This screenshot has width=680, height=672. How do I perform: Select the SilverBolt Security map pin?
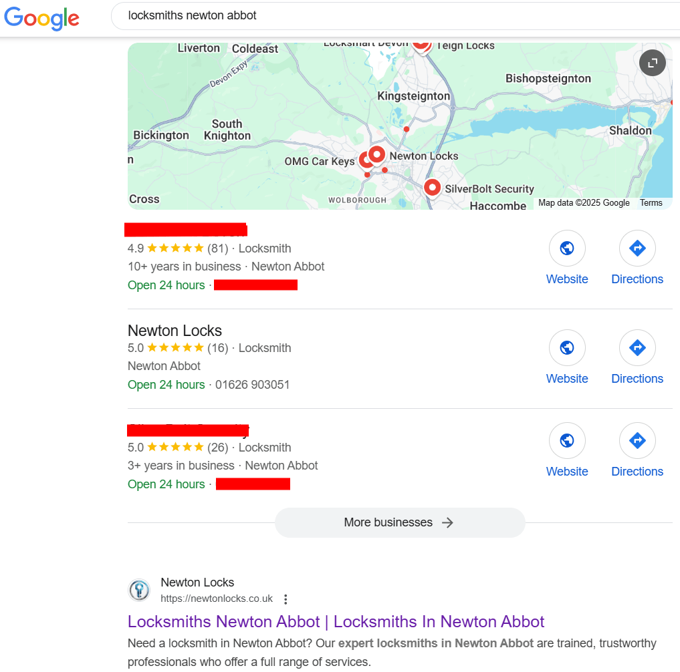[432, 188]
